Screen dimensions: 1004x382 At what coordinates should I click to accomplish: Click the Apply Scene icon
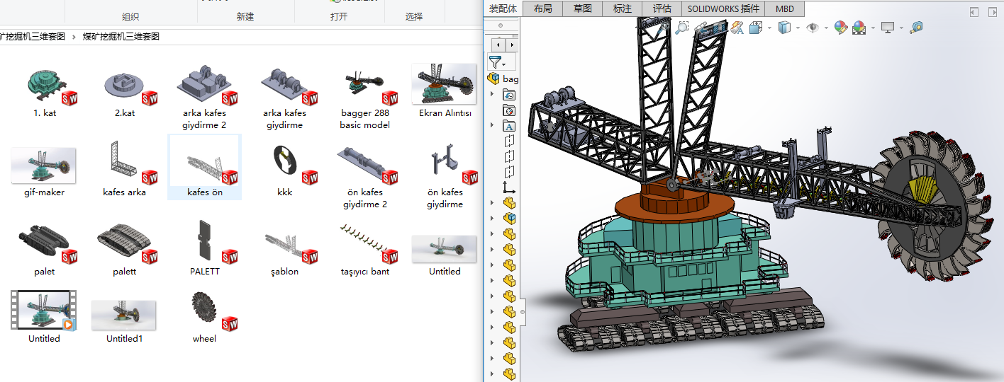point(859,28)
